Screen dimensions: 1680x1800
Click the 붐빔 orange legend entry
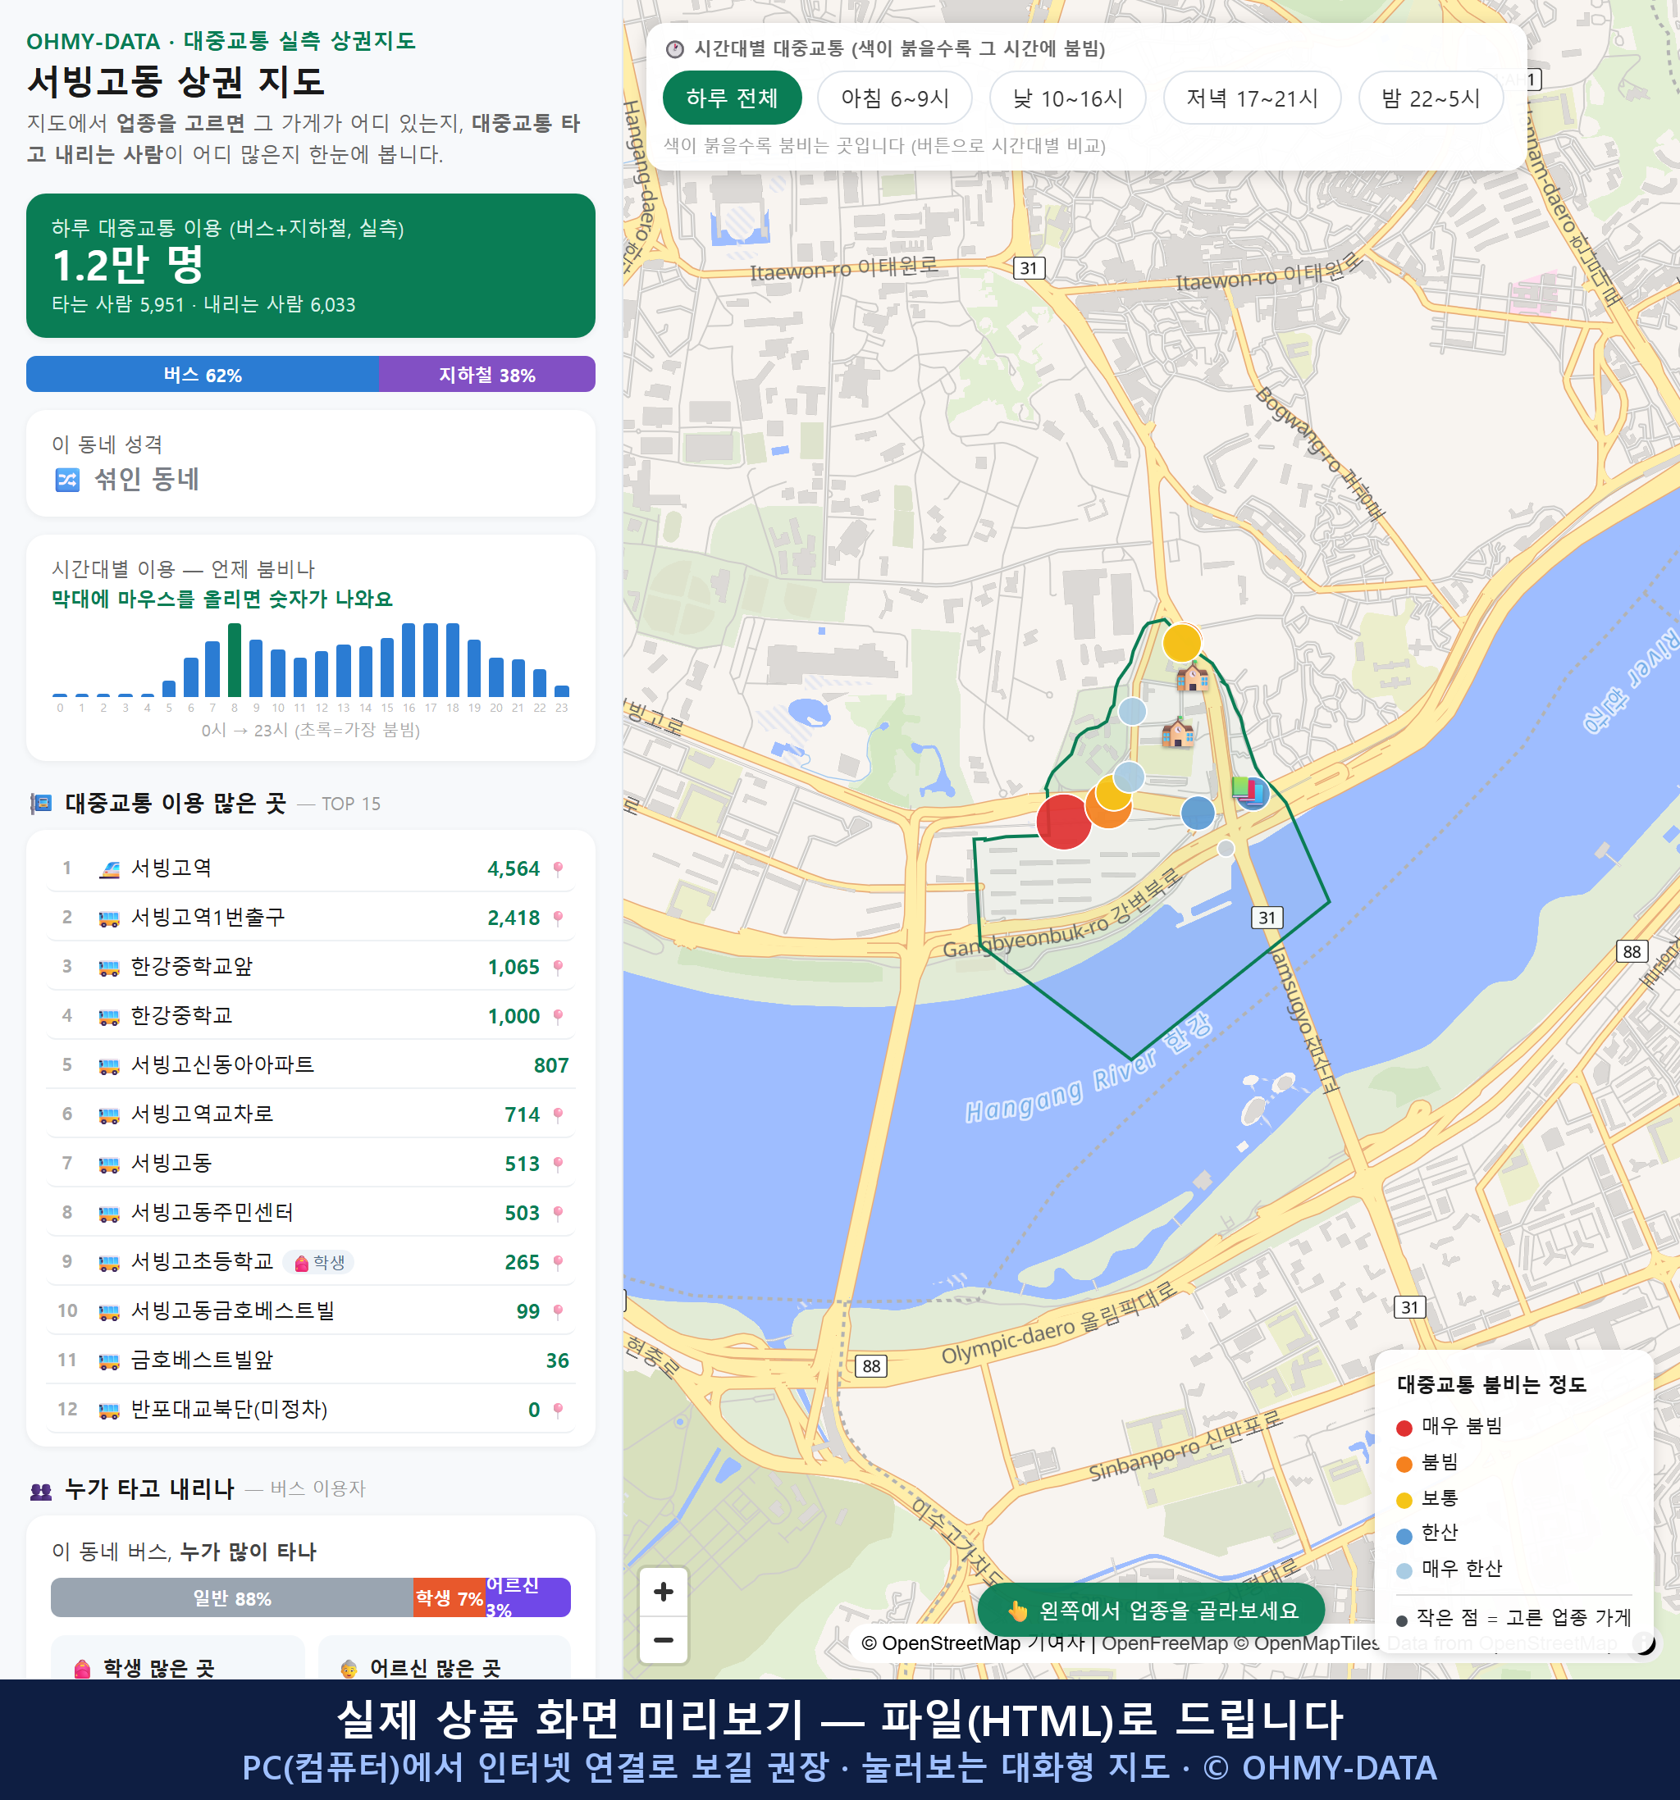[1427, 1462]
